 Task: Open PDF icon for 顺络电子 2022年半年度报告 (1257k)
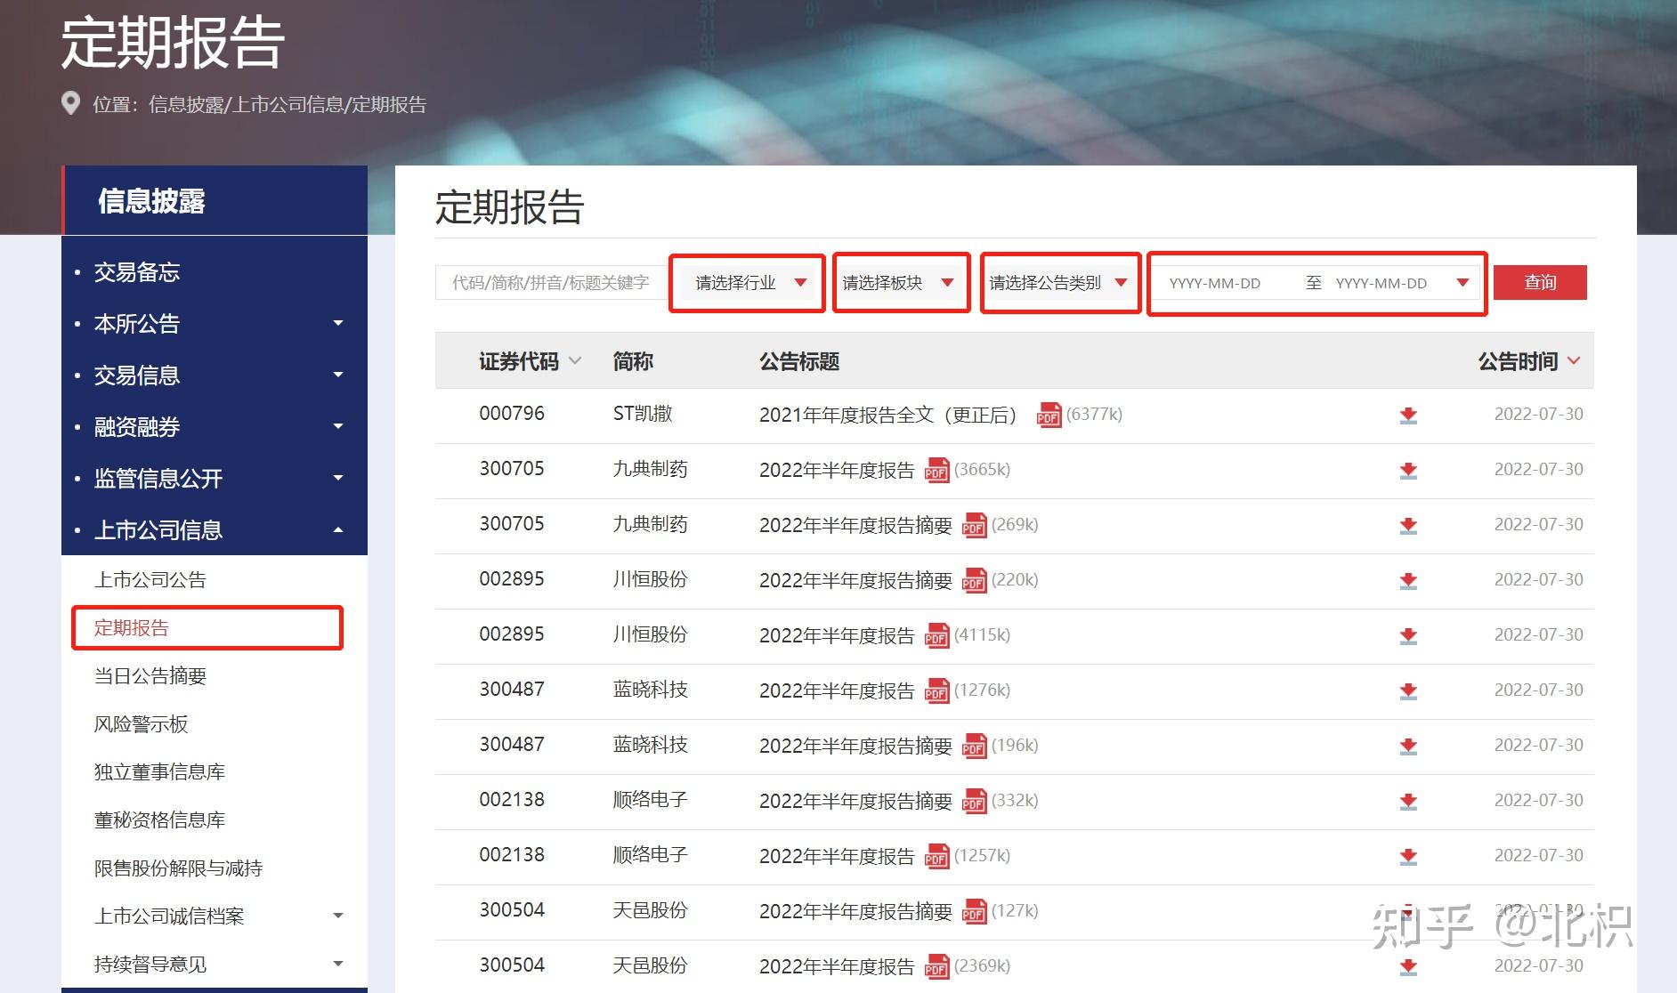(x=936, y=856)
